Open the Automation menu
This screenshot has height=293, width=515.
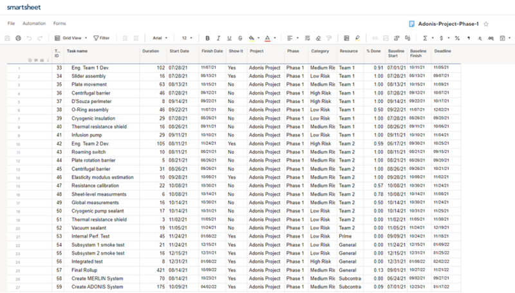34,23
